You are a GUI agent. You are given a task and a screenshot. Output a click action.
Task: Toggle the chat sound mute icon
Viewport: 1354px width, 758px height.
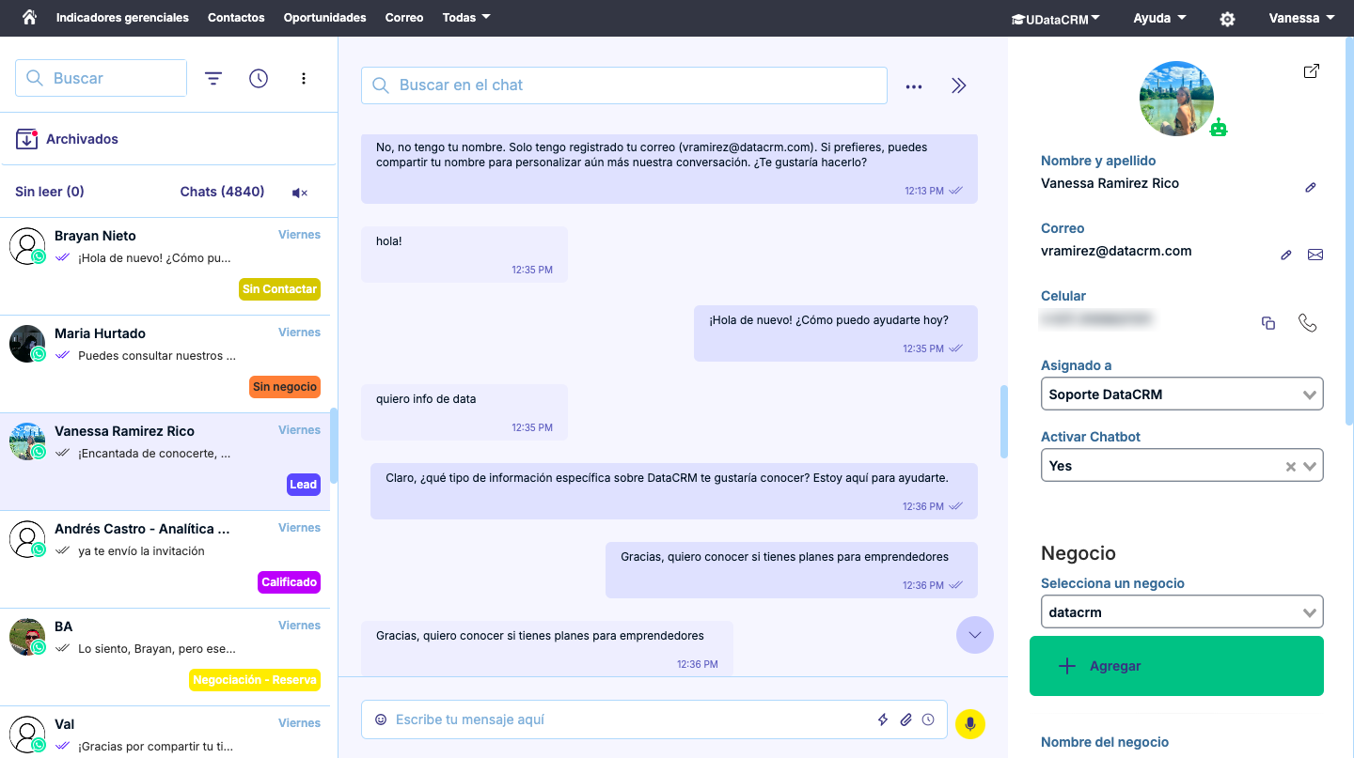(300, 193)
